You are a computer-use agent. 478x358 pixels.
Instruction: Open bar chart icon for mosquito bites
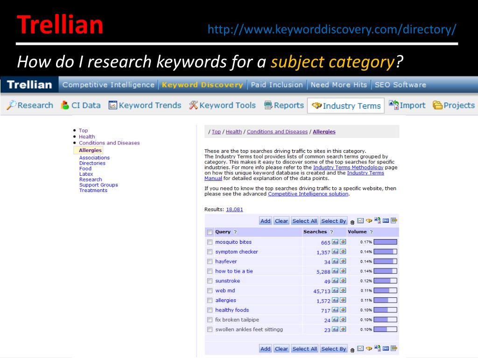tap(335, 242)
